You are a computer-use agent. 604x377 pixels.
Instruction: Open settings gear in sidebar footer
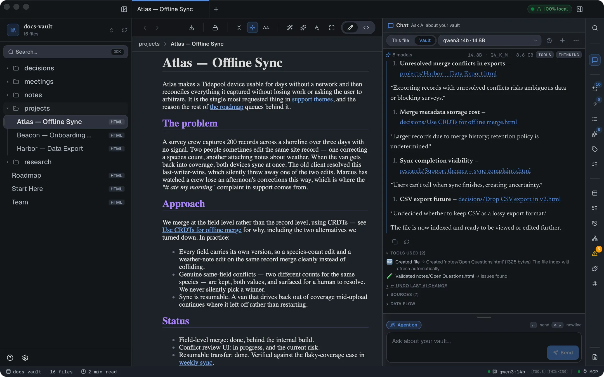tap(25, 358)
